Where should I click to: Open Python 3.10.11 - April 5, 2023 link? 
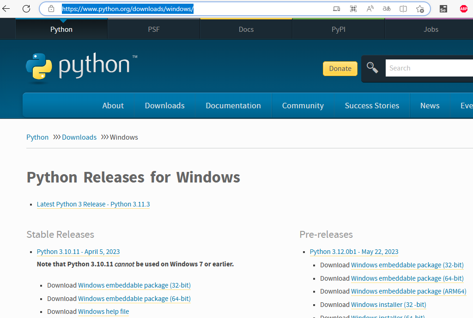pos(78,252)
